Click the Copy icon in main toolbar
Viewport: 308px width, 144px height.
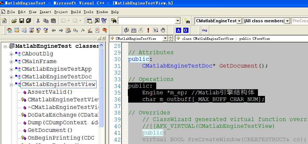46,21
